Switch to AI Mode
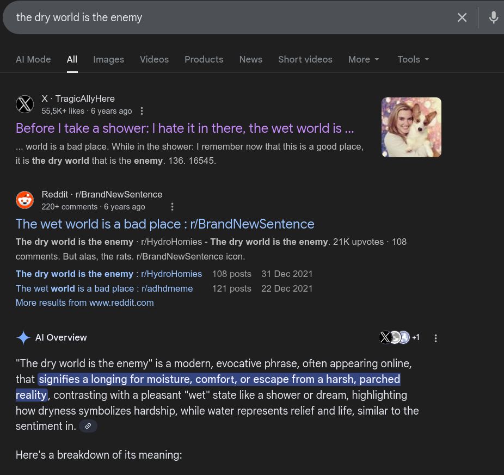504x475 pixels. (33, 59)
